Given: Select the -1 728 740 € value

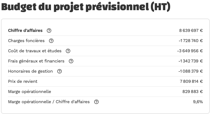Looking at the screenshot, I should pyautogui.click(x=191, y=41).
